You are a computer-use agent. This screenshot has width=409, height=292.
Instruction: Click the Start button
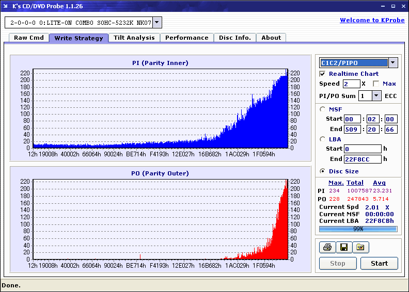(x=379, y=263)
